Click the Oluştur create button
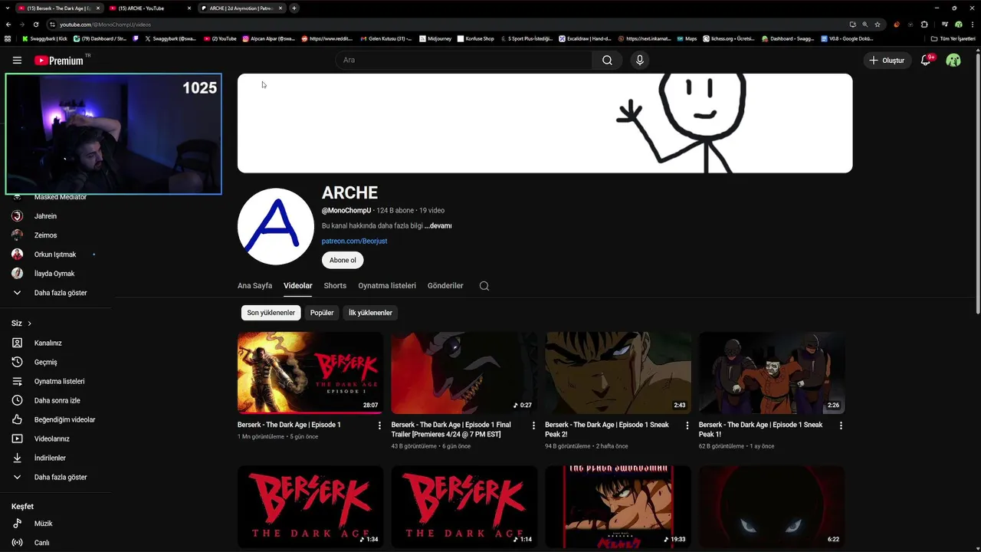The image size is (981, 552). pyautogui.click(x=887, y=60)
